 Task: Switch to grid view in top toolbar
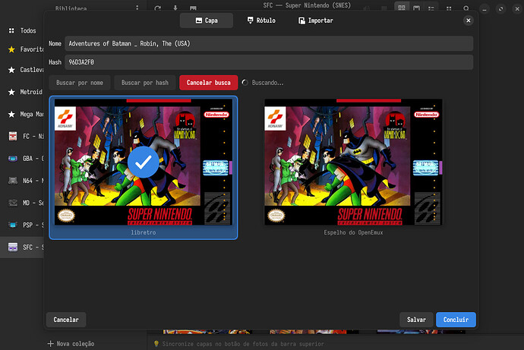[x=402, y=8]
